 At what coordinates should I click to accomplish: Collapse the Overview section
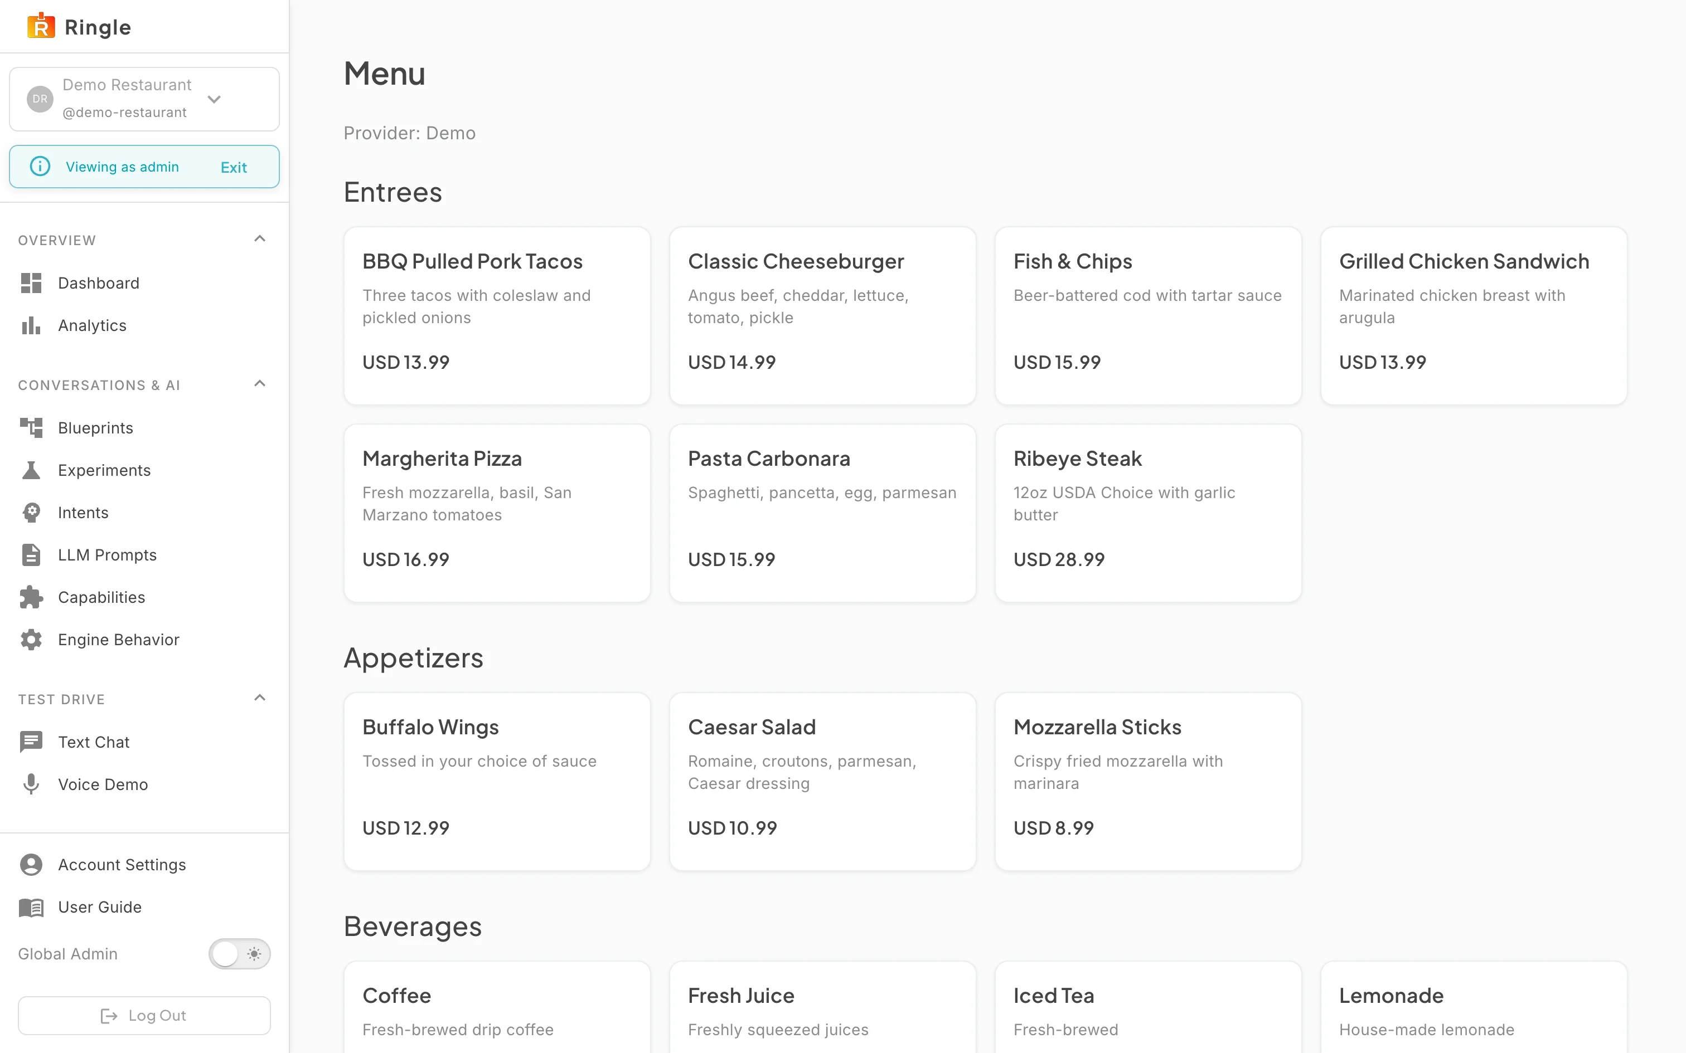(260, 239)
